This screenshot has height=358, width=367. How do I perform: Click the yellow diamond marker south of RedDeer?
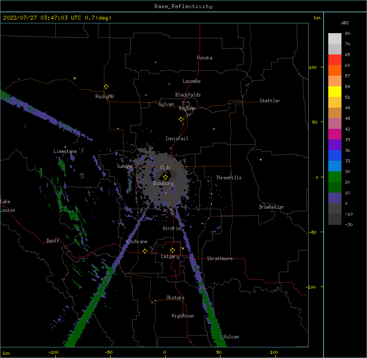(x=181, y=119)
